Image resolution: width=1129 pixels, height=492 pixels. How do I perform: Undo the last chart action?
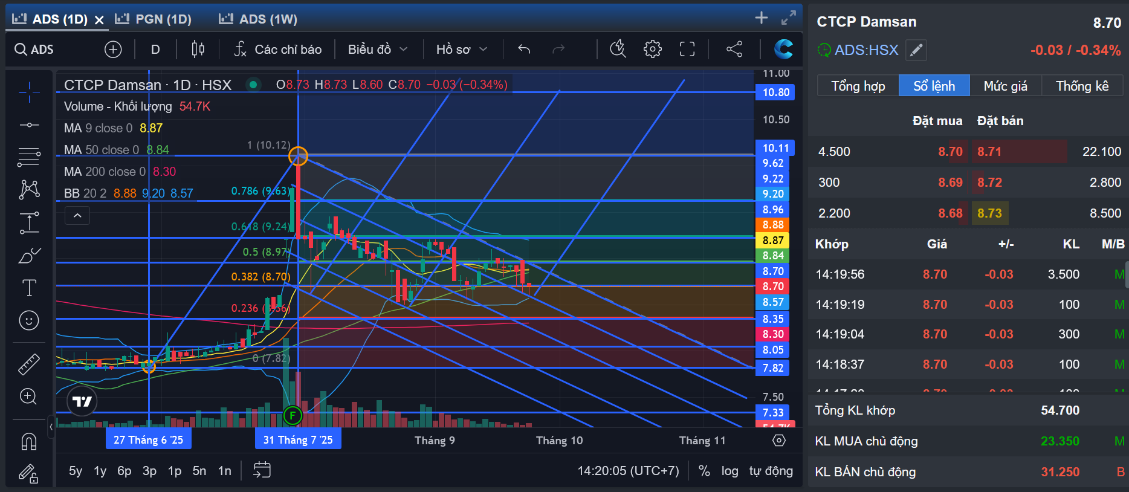coord(524,50)
